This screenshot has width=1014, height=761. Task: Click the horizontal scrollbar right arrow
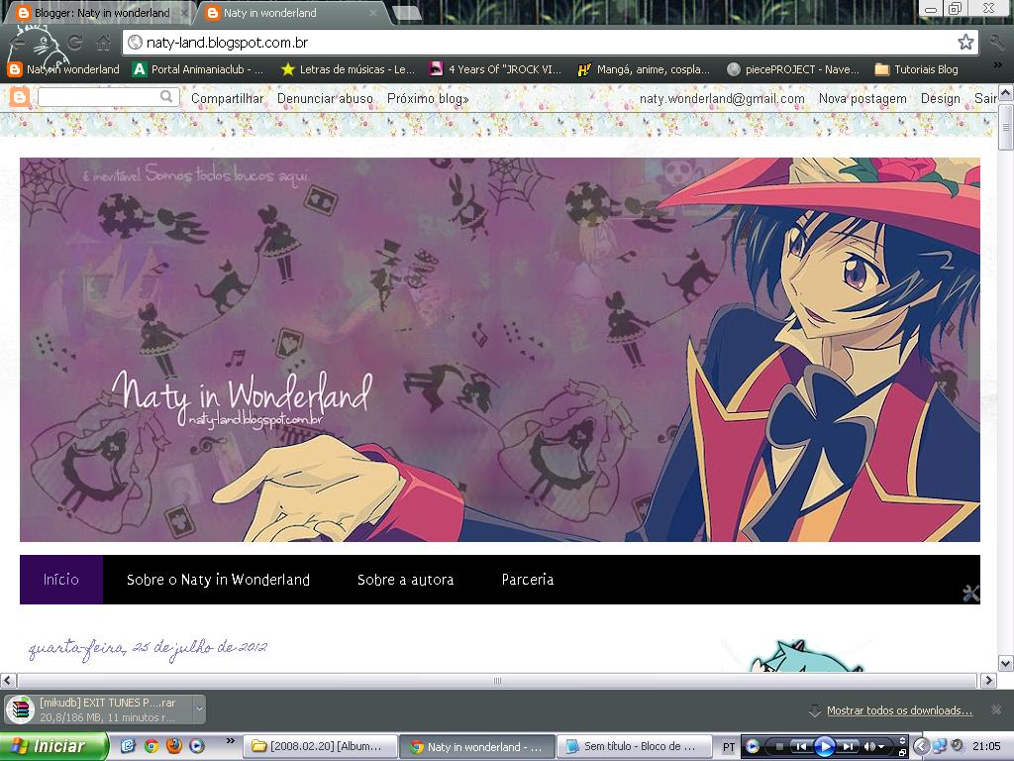pyautogui.click(x=988, y=680)
